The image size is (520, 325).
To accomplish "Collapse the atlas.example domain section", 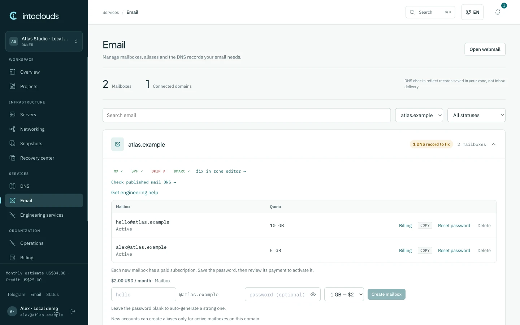I will point(494,144).
